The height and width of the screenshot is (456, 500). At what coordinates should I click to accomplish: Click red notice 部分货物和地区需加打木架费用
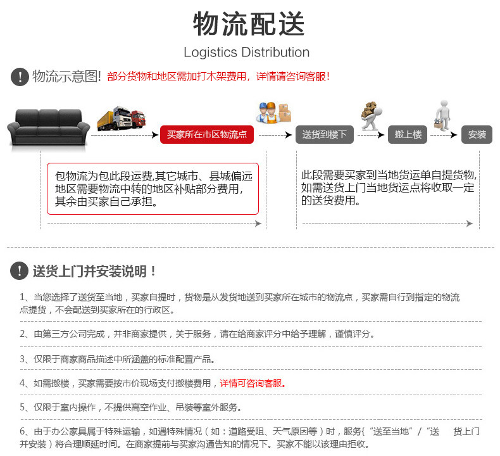coord(218,77)
